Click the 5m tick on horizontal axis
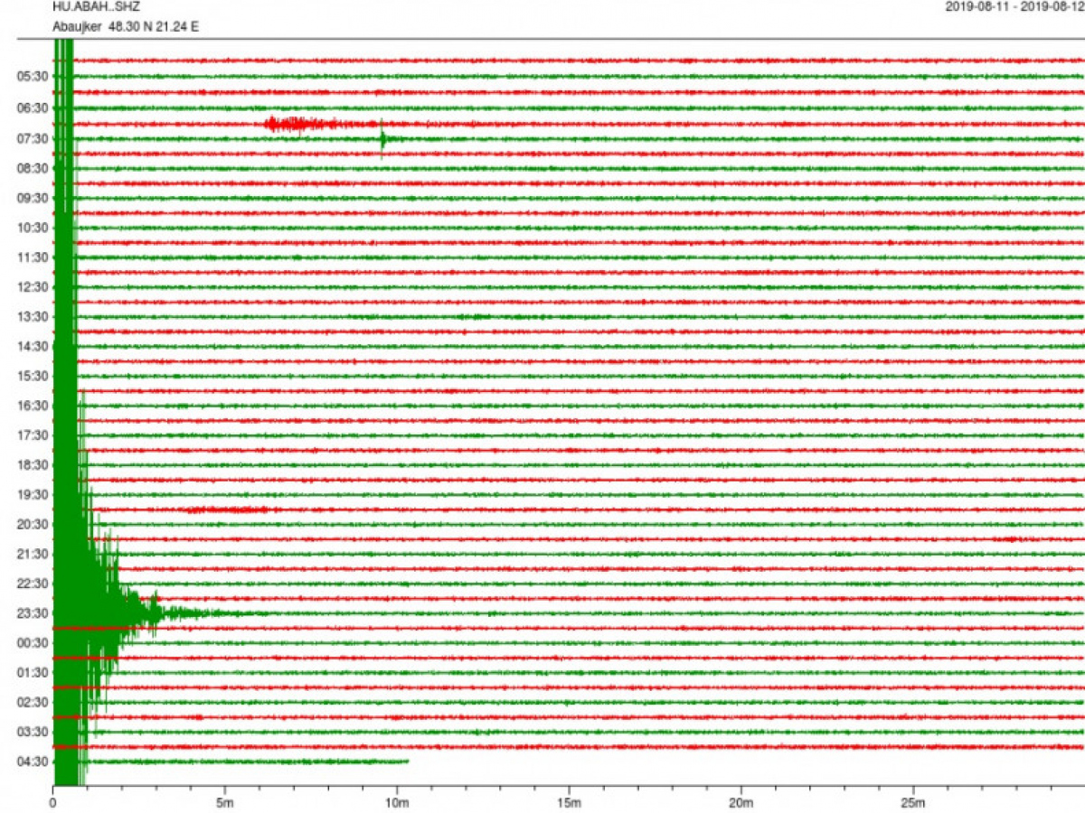The image size is (1085, 813). click(x=225, y=802)
